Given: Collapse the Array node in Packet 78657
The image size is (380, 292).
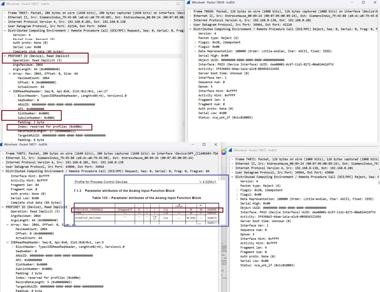Looking at the screenshot, I should point(10,74).
